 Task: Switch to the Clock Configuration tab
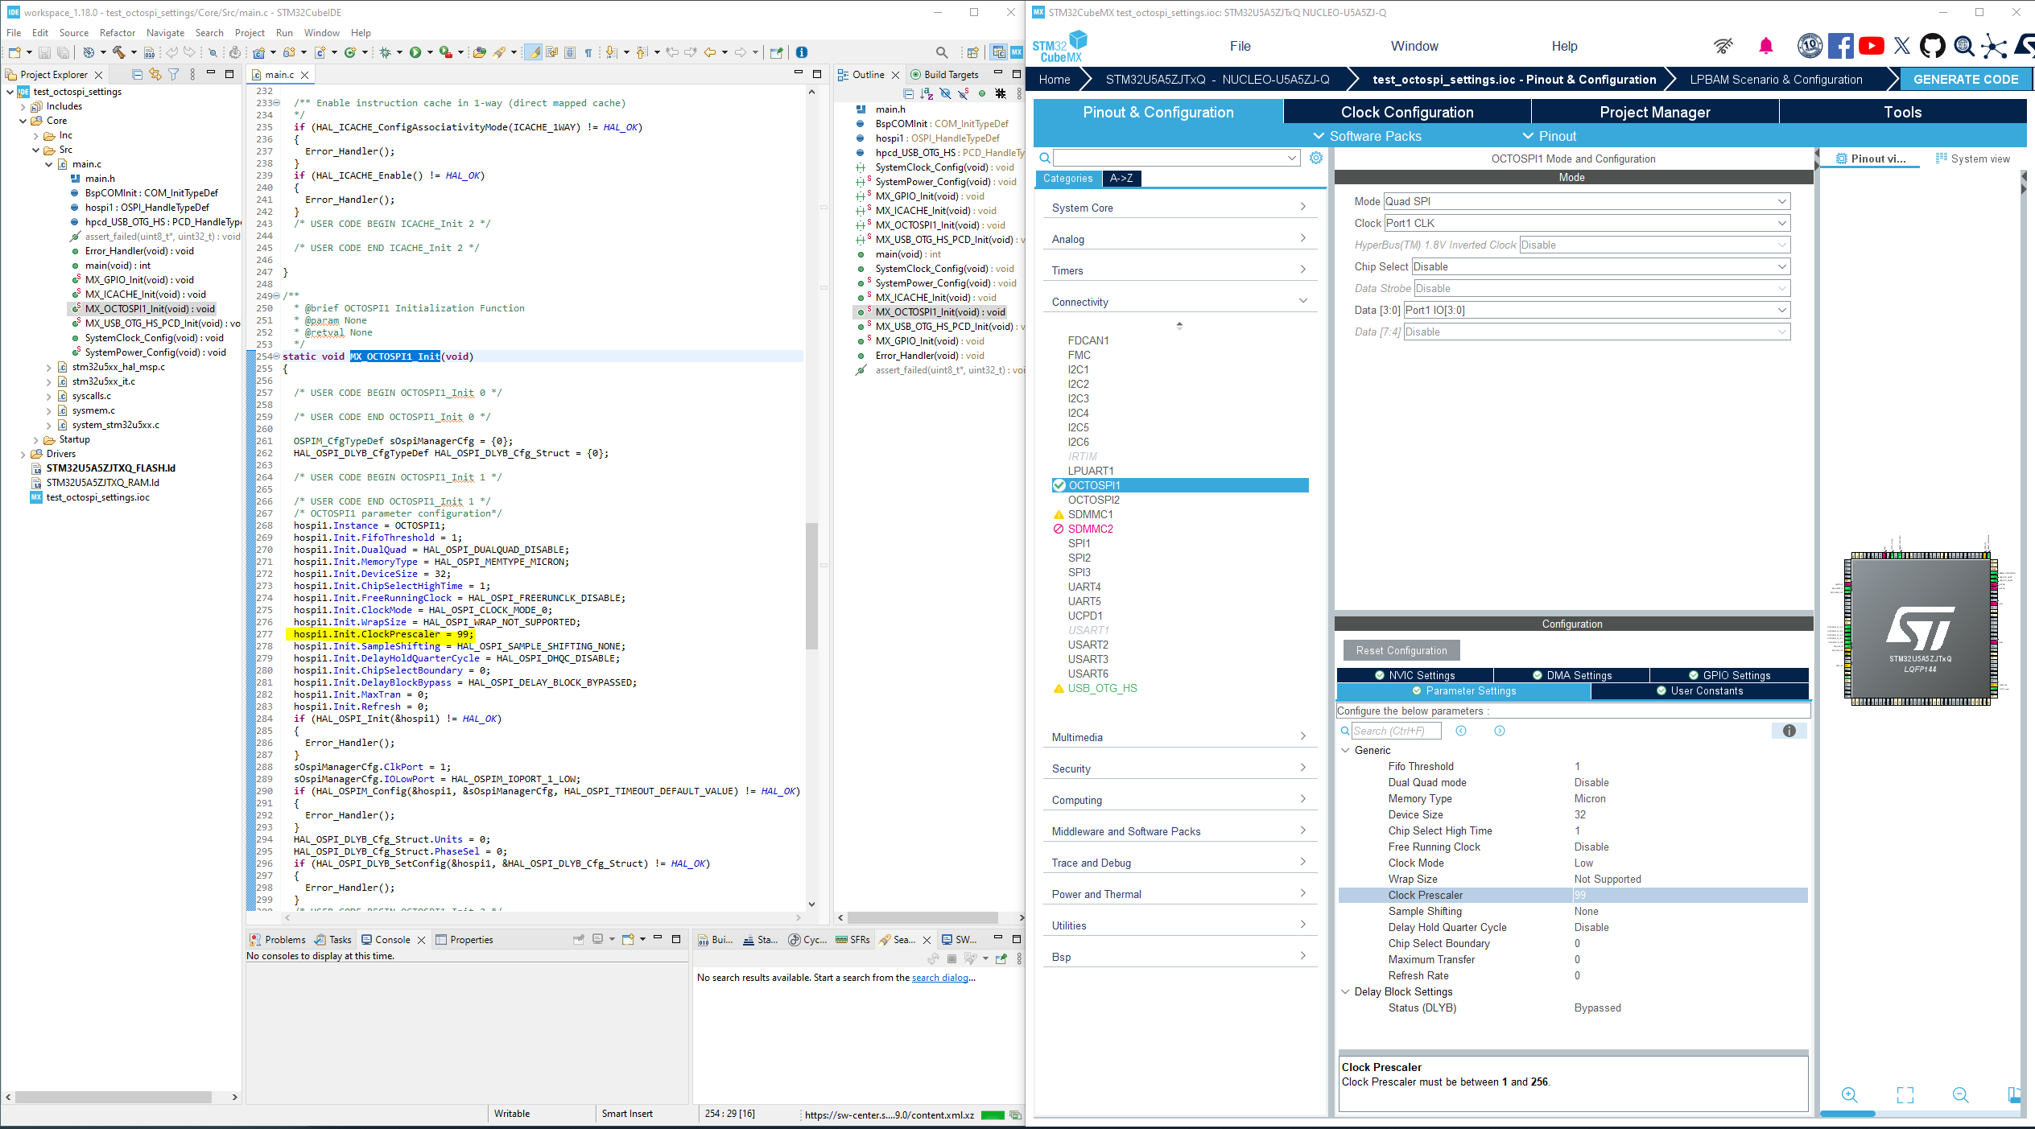(1407, 112)
